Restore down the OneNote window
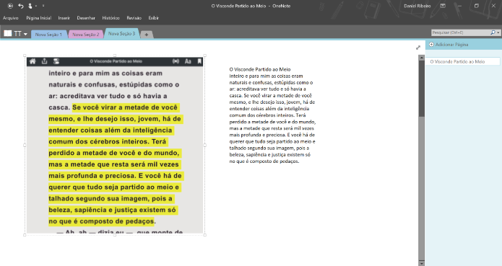 click(477, 6)
